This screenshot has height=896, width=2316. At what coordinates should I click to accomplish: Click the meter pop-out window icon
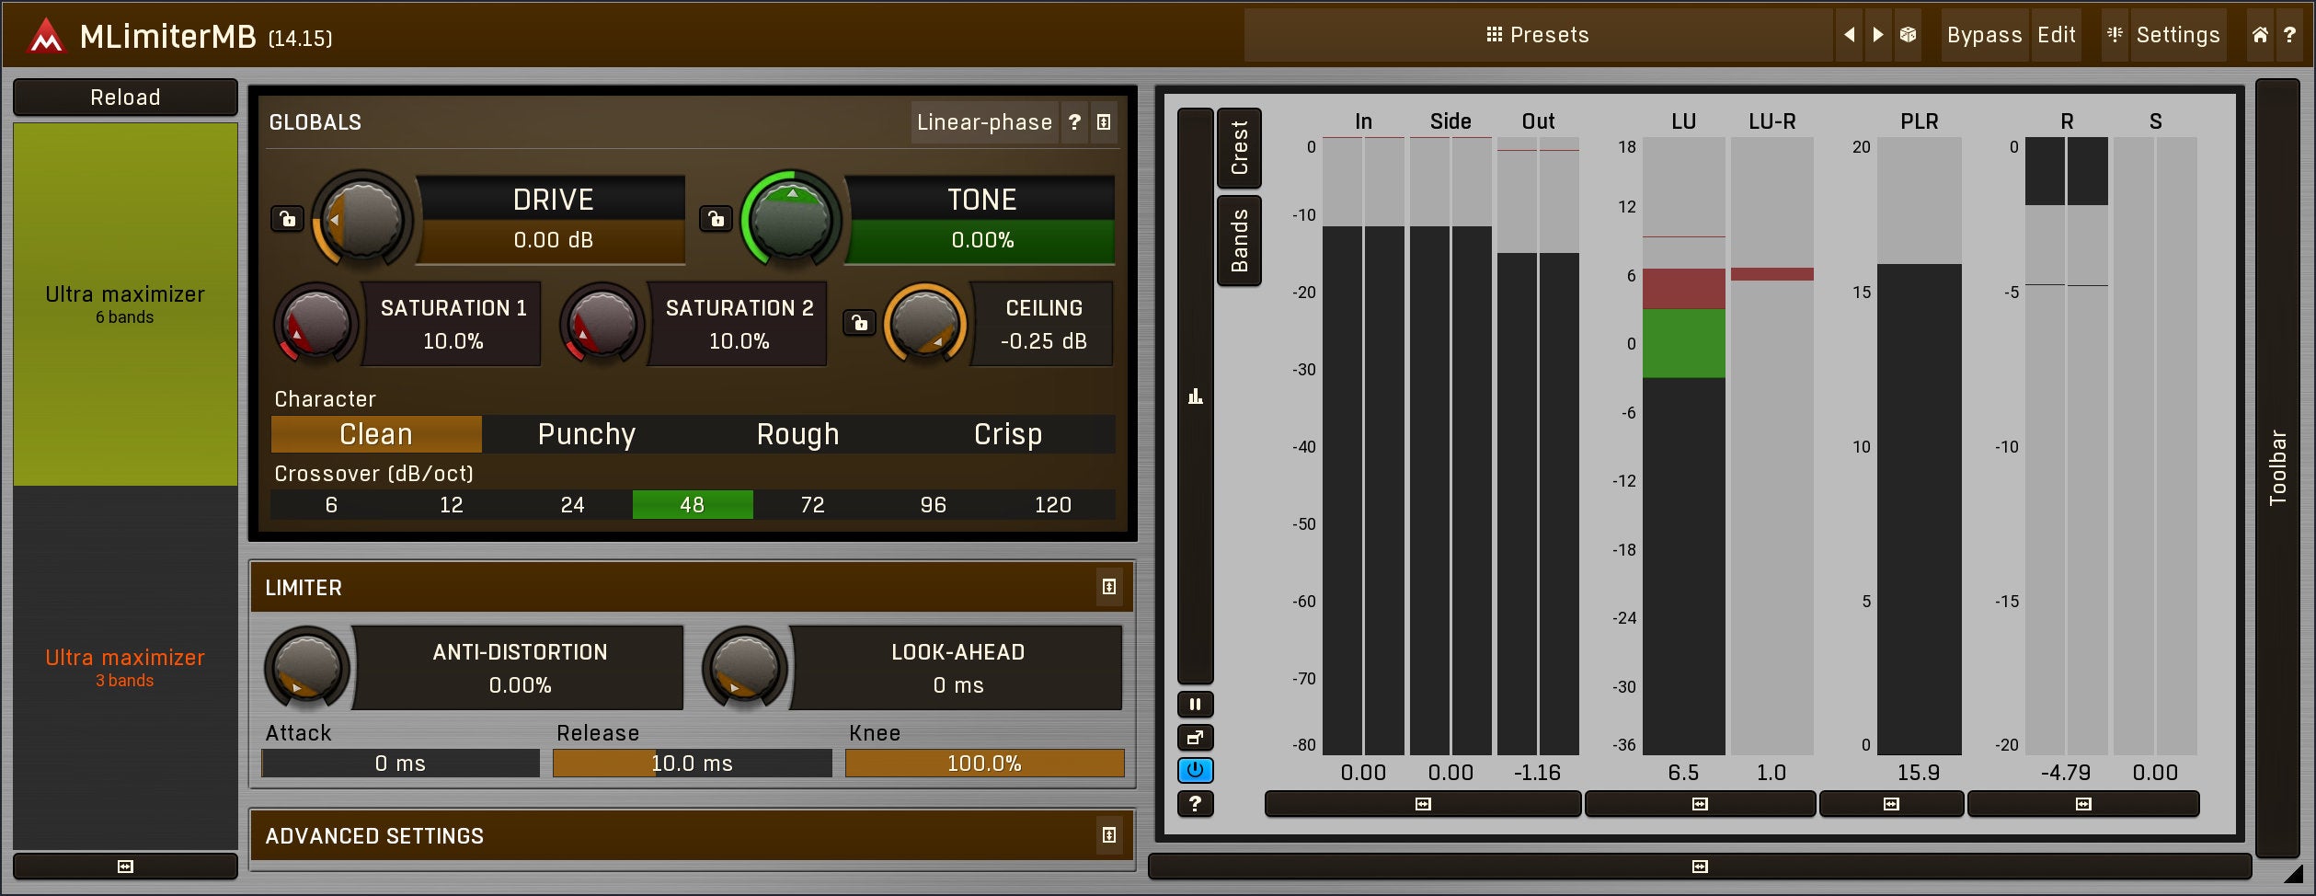tap(1195, 738)
